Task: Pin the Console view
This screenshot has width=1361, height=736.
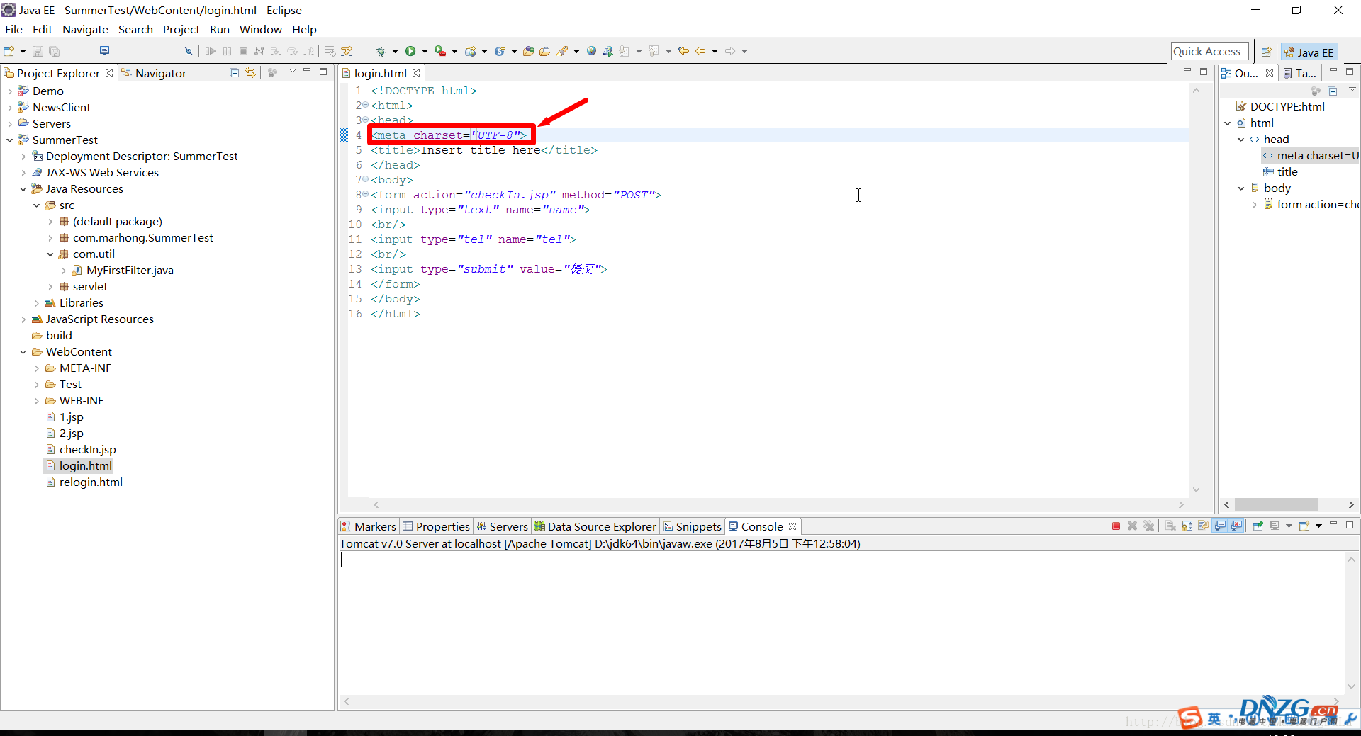Action: [1258, 526]
